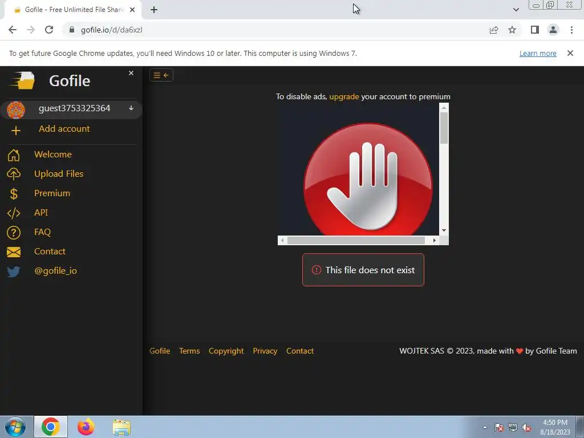The height and width of the screenshot is (438, 584).
Task: Click the ad frame scroll-up arrow
Action: (444, 108)
